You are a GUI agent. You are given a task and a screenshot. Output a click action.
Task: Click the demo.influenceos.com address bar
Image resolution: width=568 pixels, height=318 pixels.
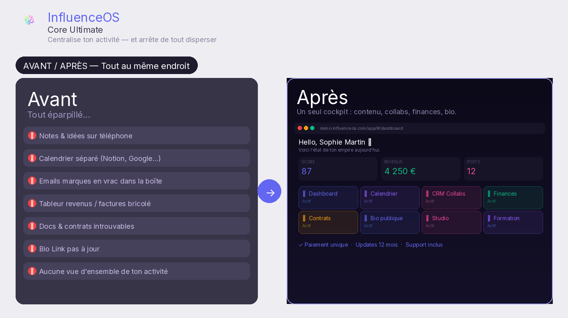[x=361, y=128]
